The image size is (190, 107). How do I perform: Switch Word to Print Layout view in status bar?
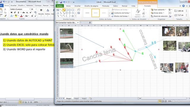(20, 102)
